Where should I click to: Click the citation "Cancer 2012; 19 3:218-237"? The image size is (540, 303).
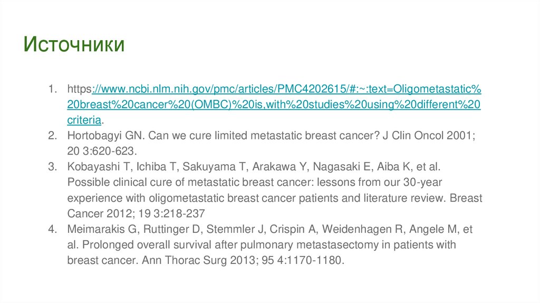point(136,214)
